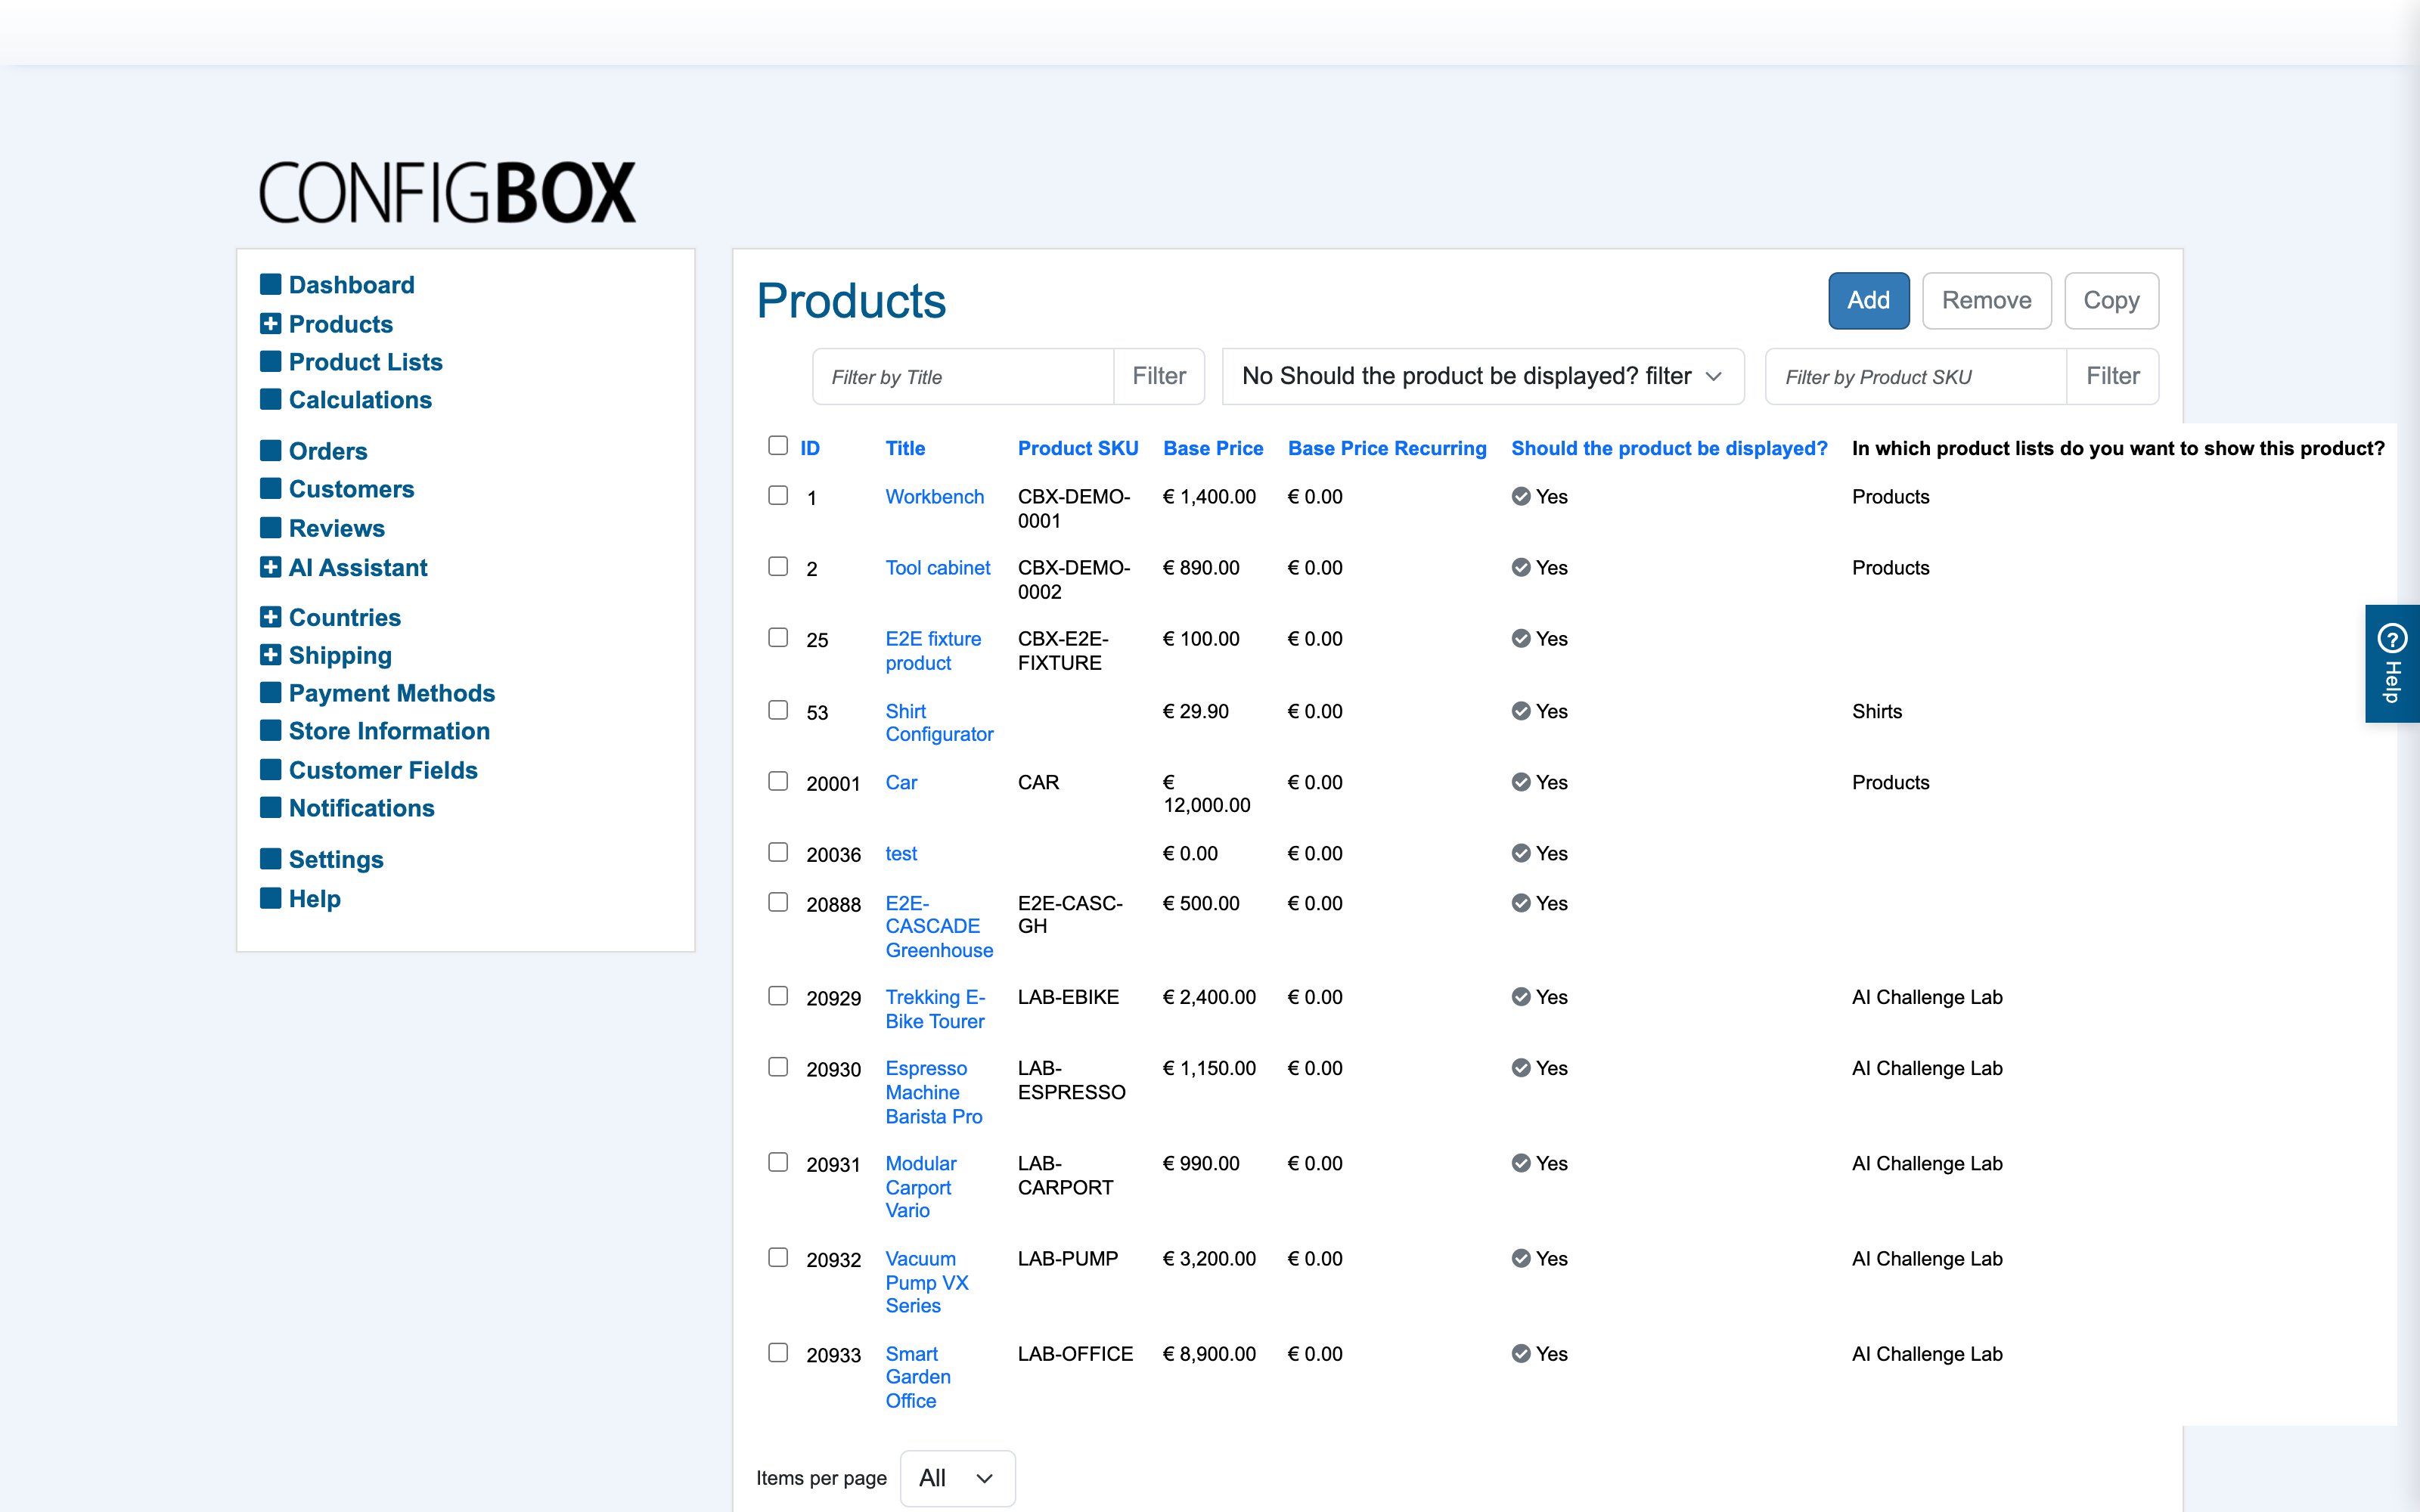Expand the Shipping plus icon

pos(270,655)
